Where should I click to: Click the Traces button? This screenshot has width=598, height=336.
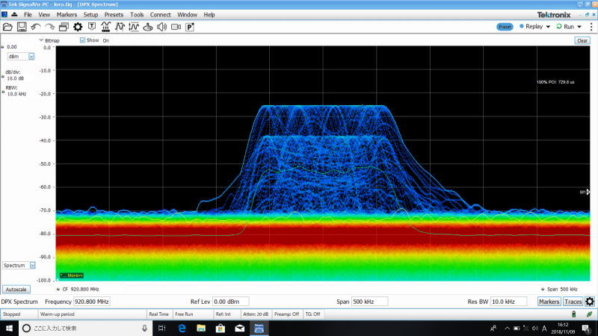coord(573,302)
